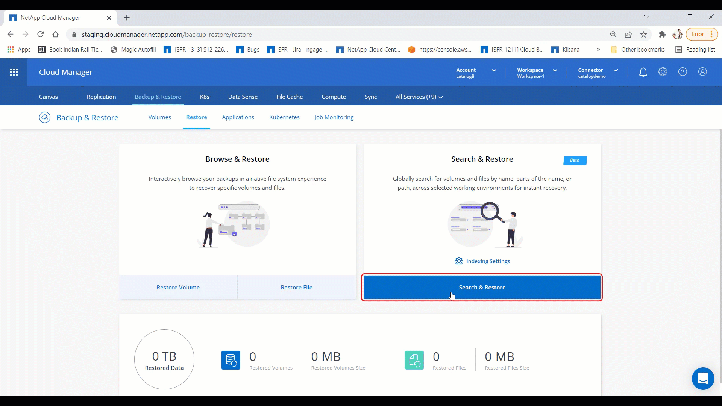The width and height of the screenshot is (722, 406).
Task: Click the Restore Volume button
Action: [x=178, y=288]
